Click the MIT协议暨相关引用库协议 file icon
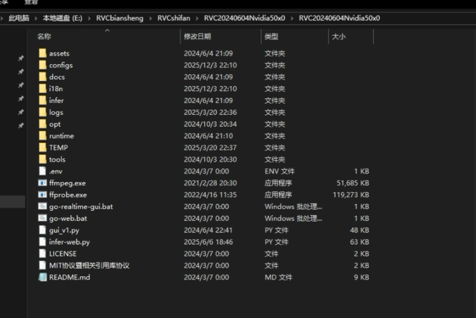The height and width of the screenshot is (318, 476). tap(42, 266)
